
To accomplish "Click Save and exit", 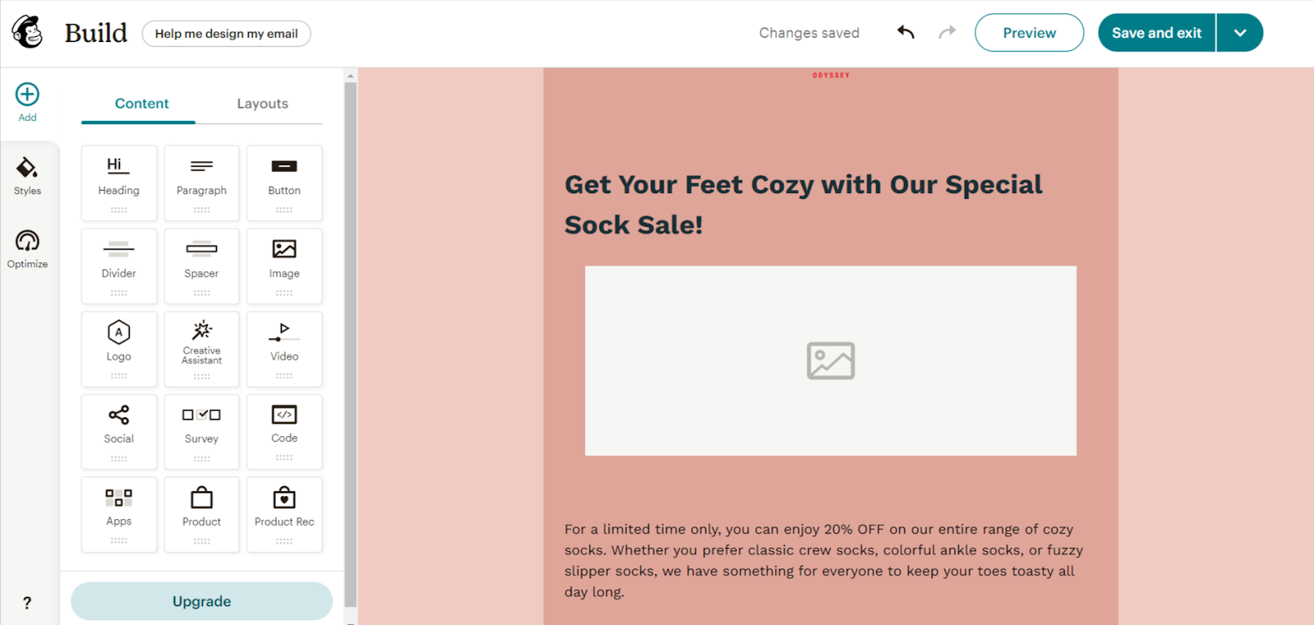I will 1156,33.
